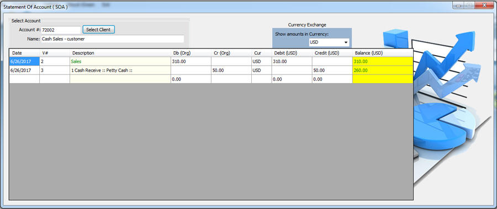The height and width of the screenshot is (209, 497).
Task: Click the 50.00 Cr (Org) cell
Action: tap(231, 70)
